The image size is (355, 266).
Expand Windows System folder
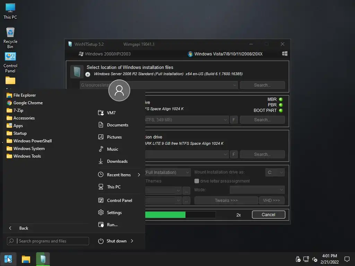coord(26,149)
